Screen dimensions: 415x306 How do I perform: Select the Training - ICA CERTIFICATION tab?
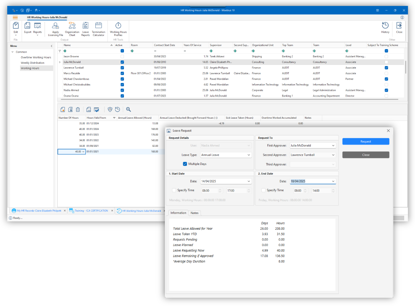pos(91,211)
